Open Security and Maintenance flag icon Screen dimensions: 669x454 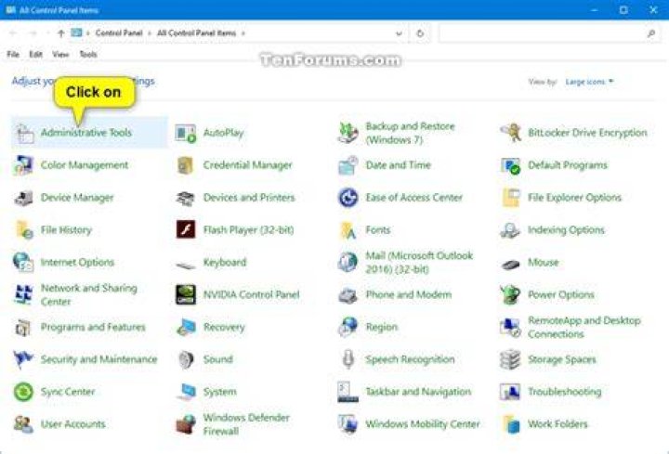click(23, 359)
